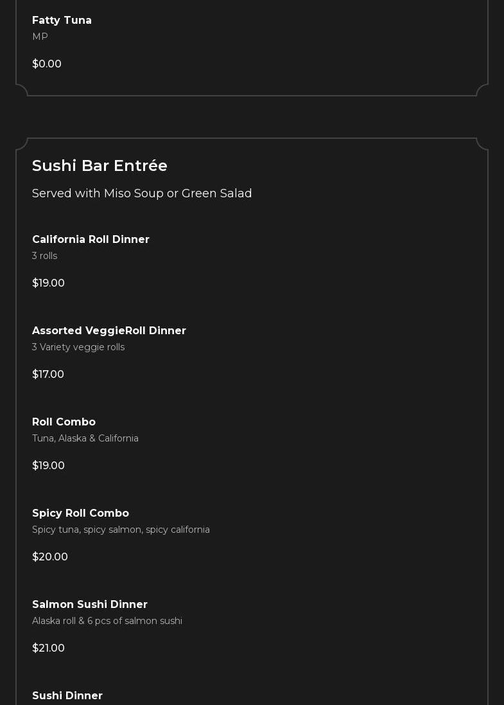The image size is (504, 705).
Task: Click the "Tuna, Alaska & California" description
Action: (85, 438)
